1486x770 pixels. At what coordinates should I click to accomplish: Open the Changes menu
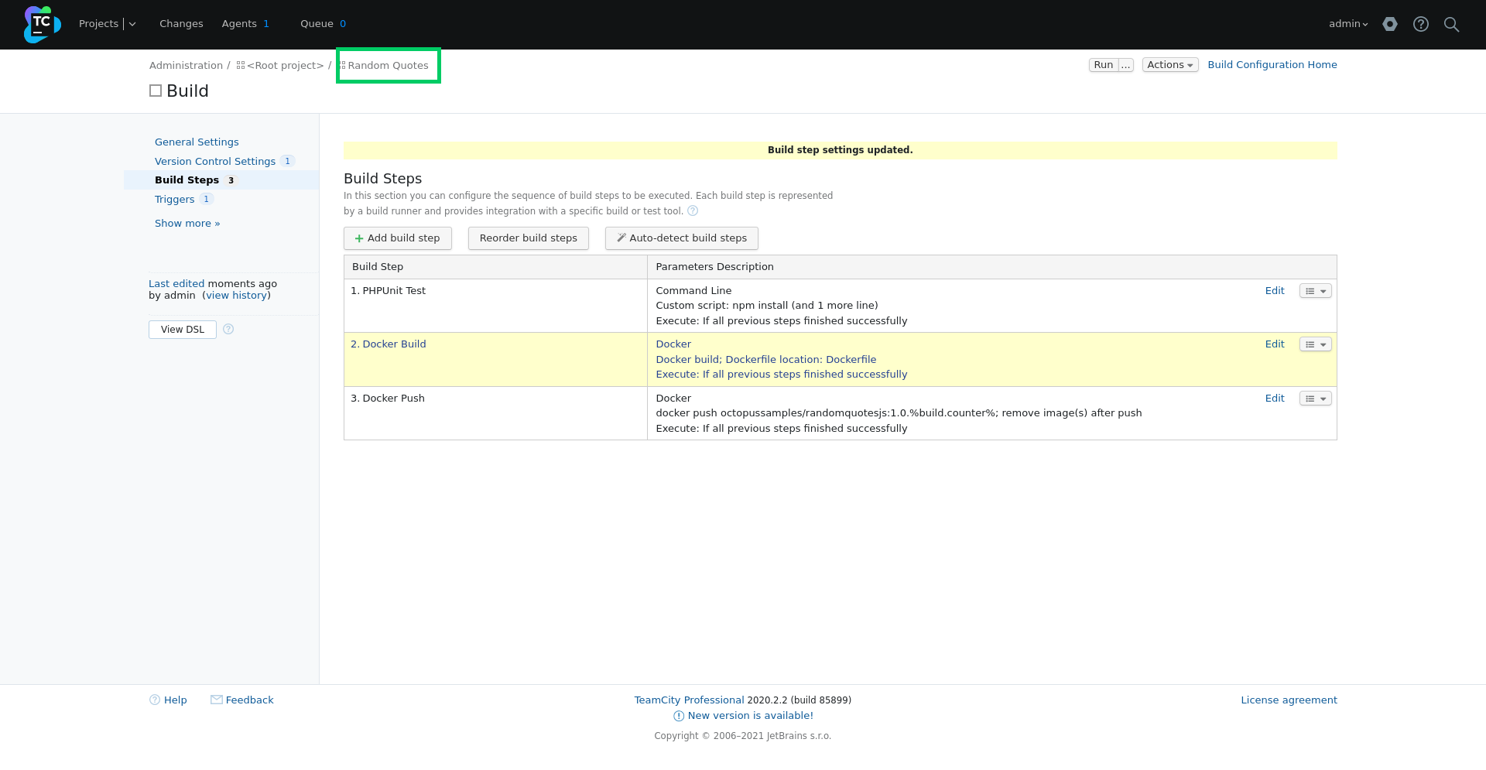181,24
